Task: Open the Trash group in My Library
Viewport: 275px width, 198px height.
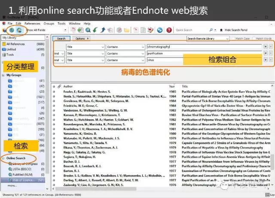Action: (11, 55)
